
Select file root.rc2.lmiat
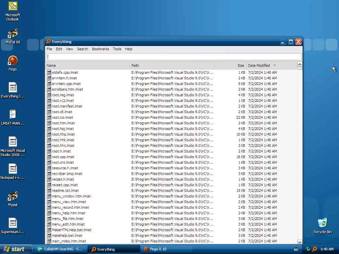[63, 101]
